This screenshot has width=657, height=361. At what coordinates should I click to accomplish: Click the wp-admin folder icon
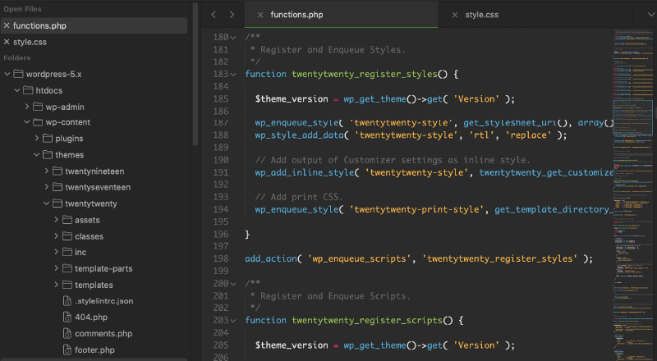tap(38, 107)
